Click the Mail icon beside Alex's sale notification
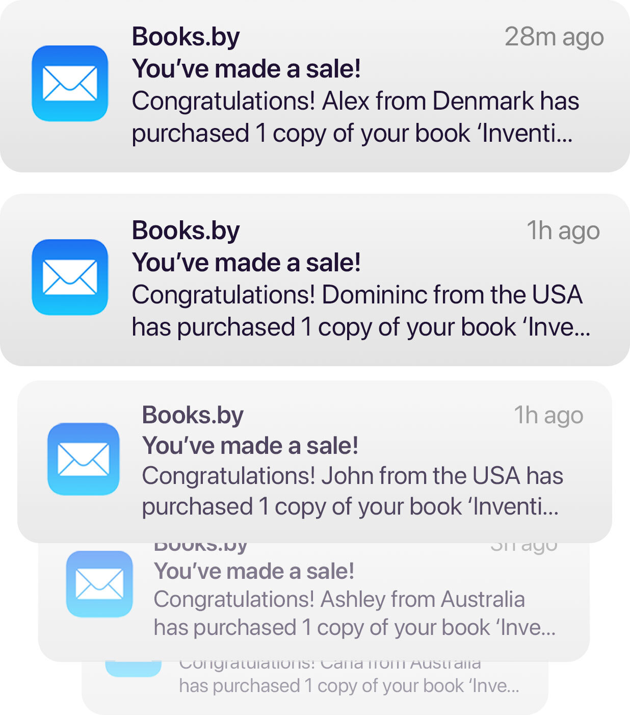This screenshot has width=630, height=715. coord(70,83)
